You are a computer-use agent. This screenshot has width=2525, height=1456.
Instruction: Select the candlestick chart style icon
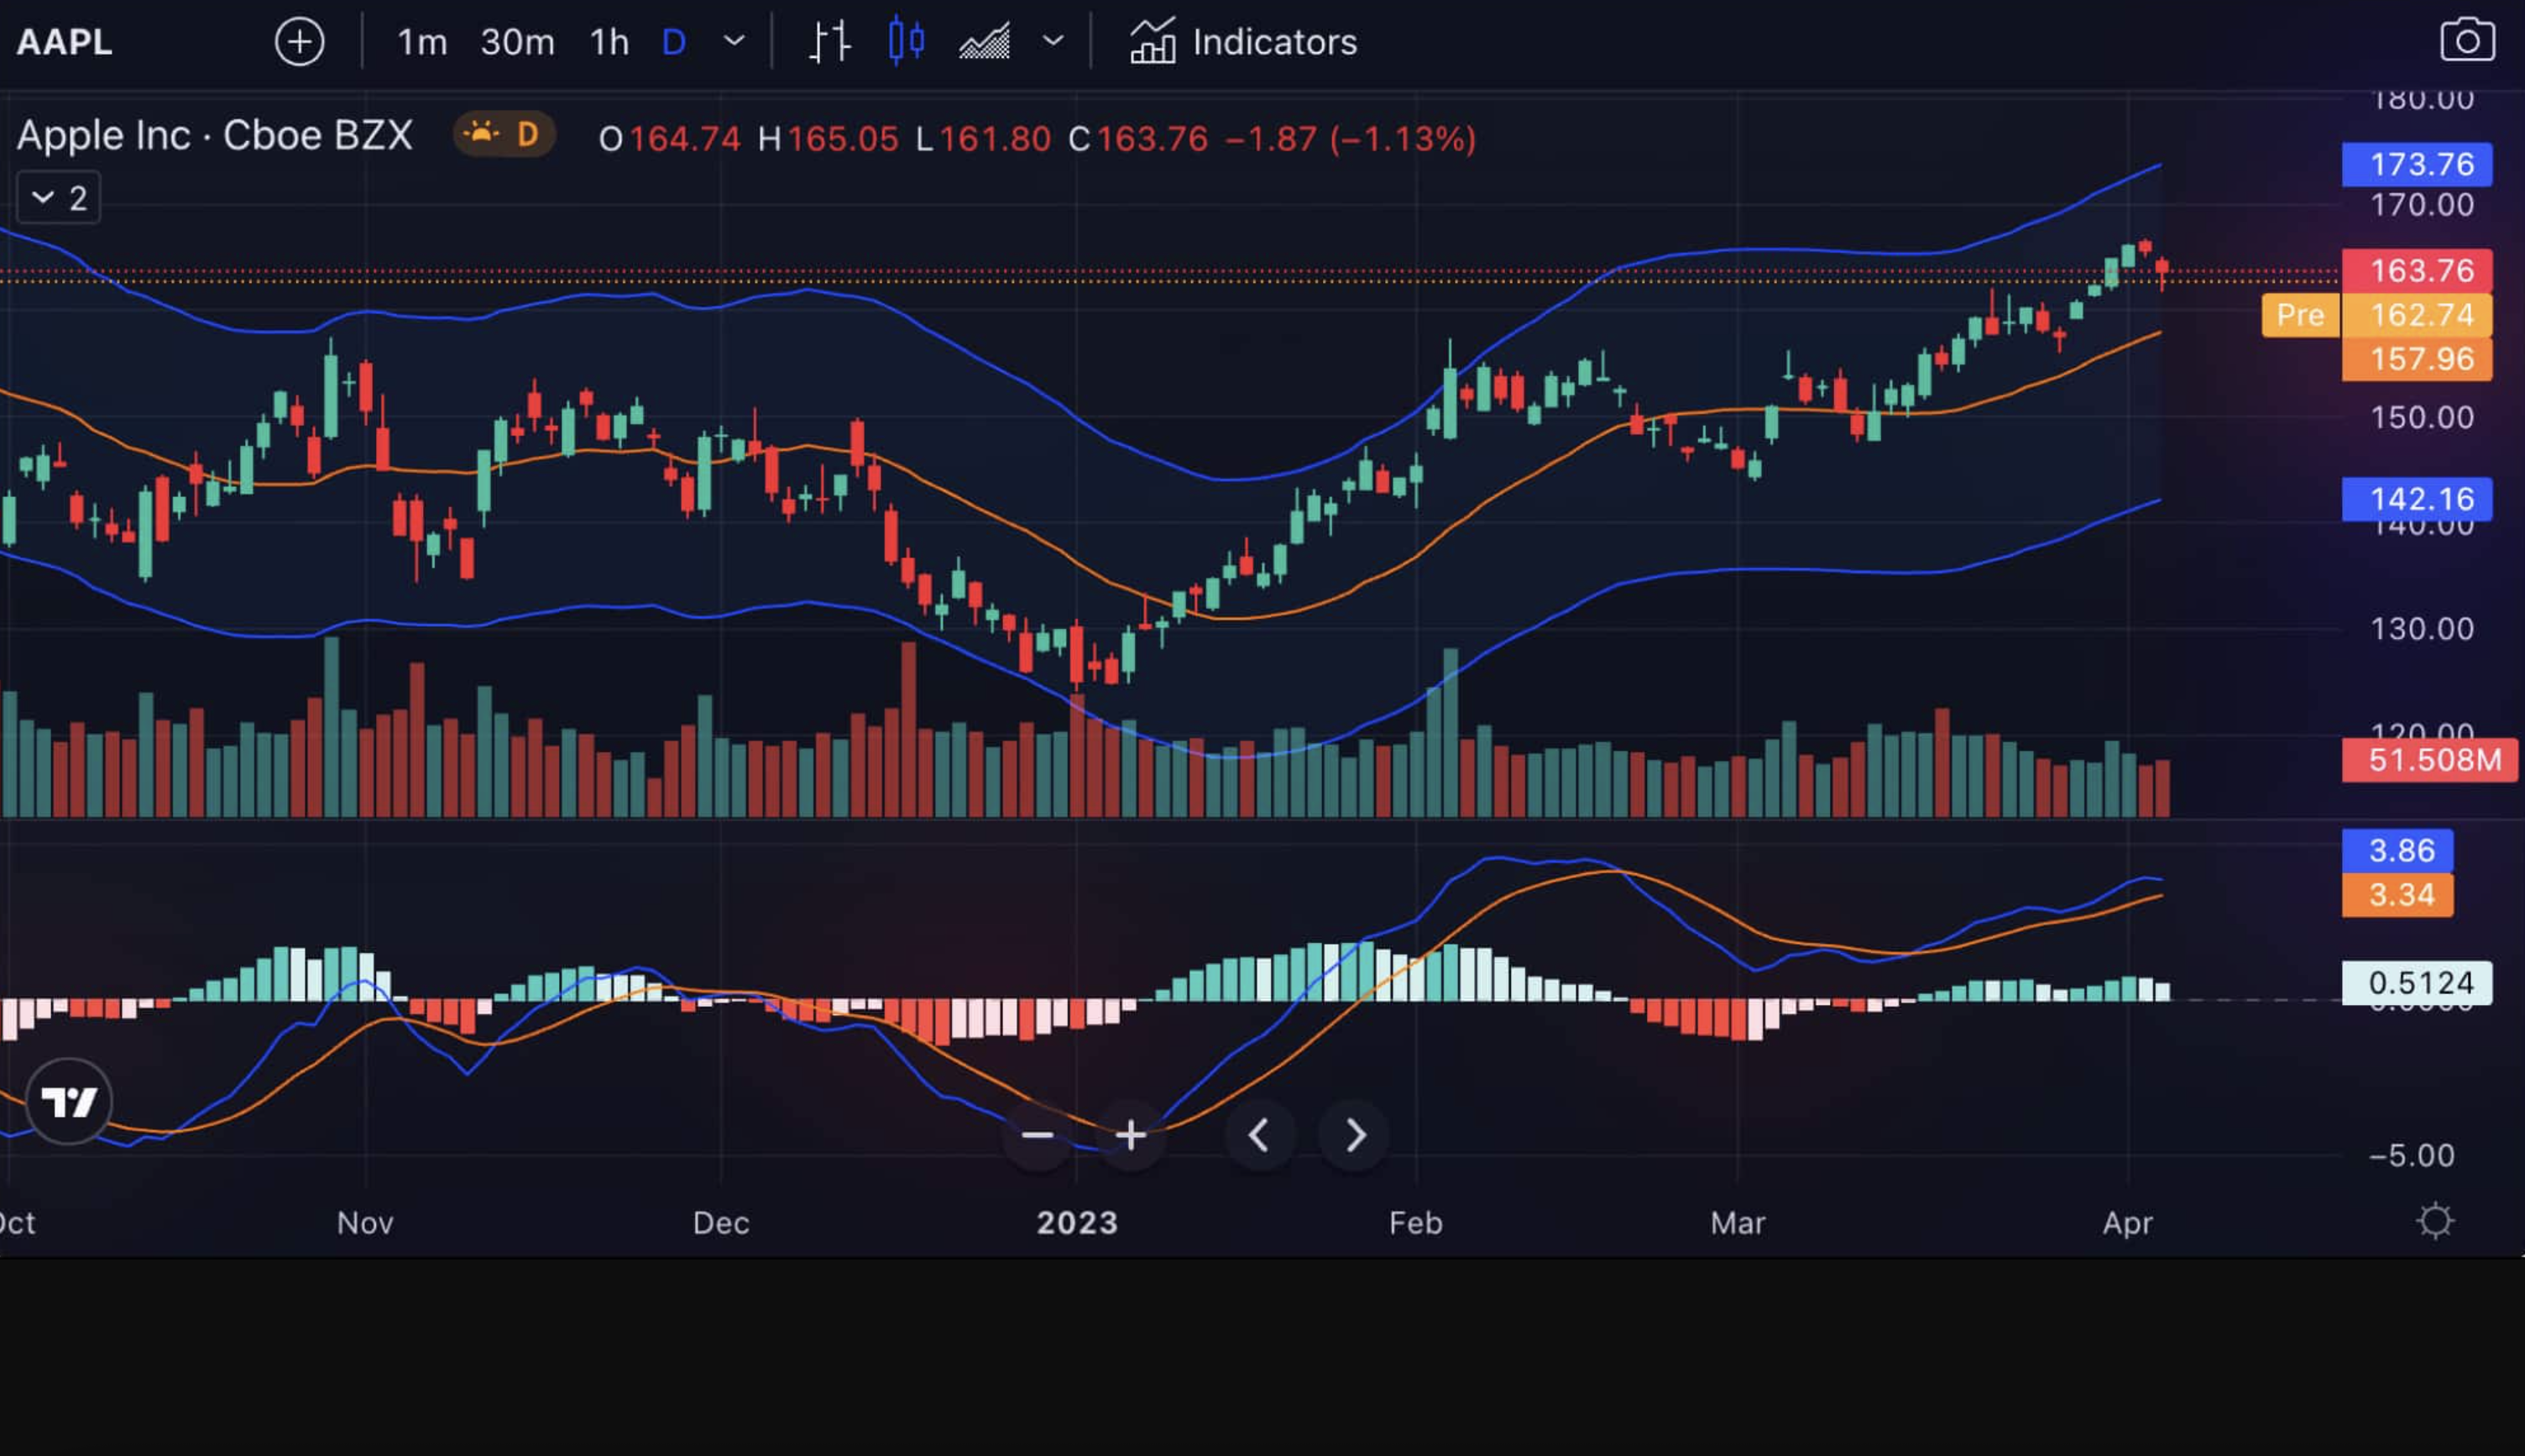coord(906,42)
